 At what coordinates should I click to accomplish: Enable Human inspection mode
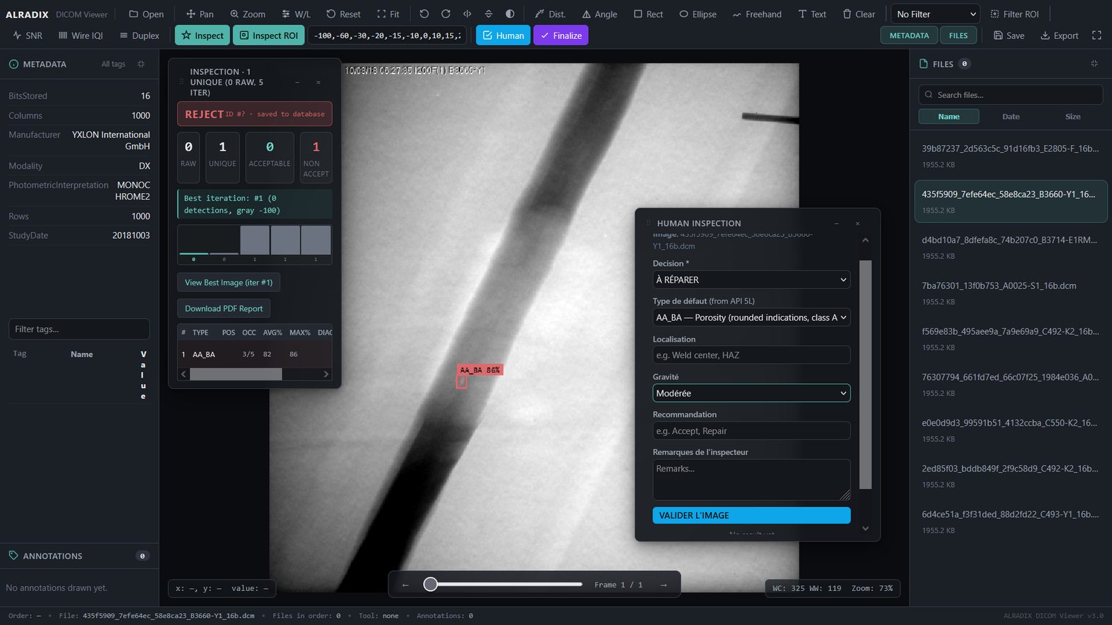(503, 35)
